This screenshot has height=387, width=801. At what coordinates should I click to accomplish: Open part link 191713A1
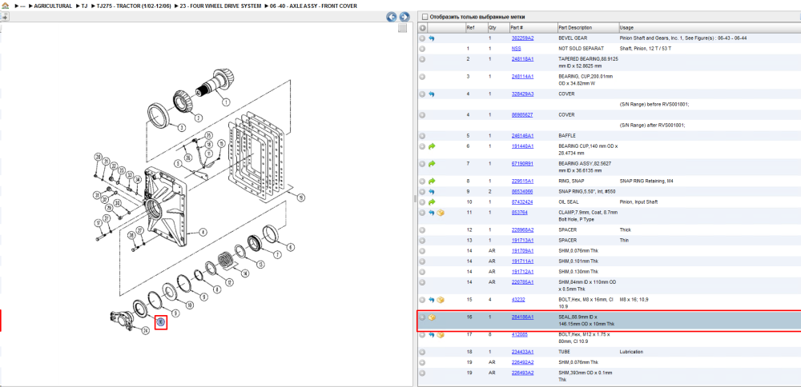pyautogui.click(x=522, y=240)
